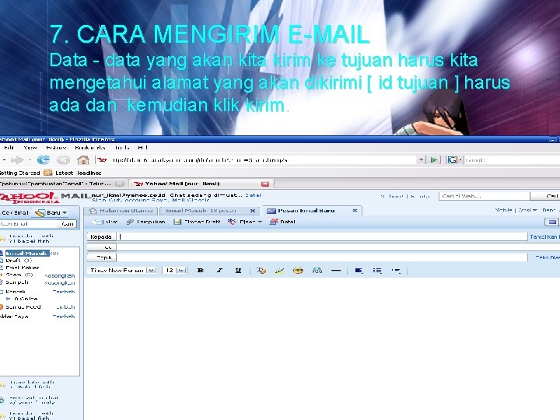This screenshot has height=420, width=560.
Task: Click the Kosongkan link next to Sampah
Action: point(60,283)
